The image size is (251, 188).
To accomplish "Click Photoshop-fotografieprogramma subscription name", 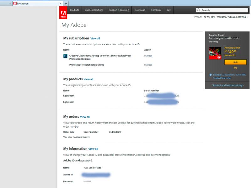I will click(87, 65).
